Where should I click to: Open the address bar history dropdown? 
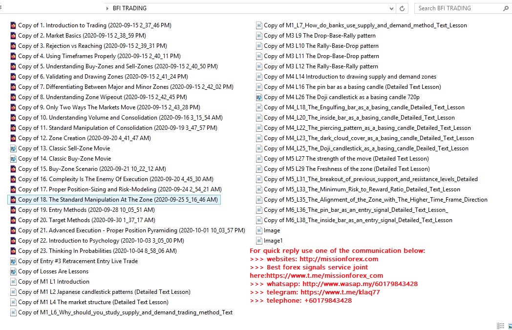tap(391, 8)
